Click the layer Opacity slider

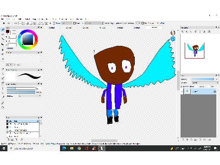[x=203, y=79]
